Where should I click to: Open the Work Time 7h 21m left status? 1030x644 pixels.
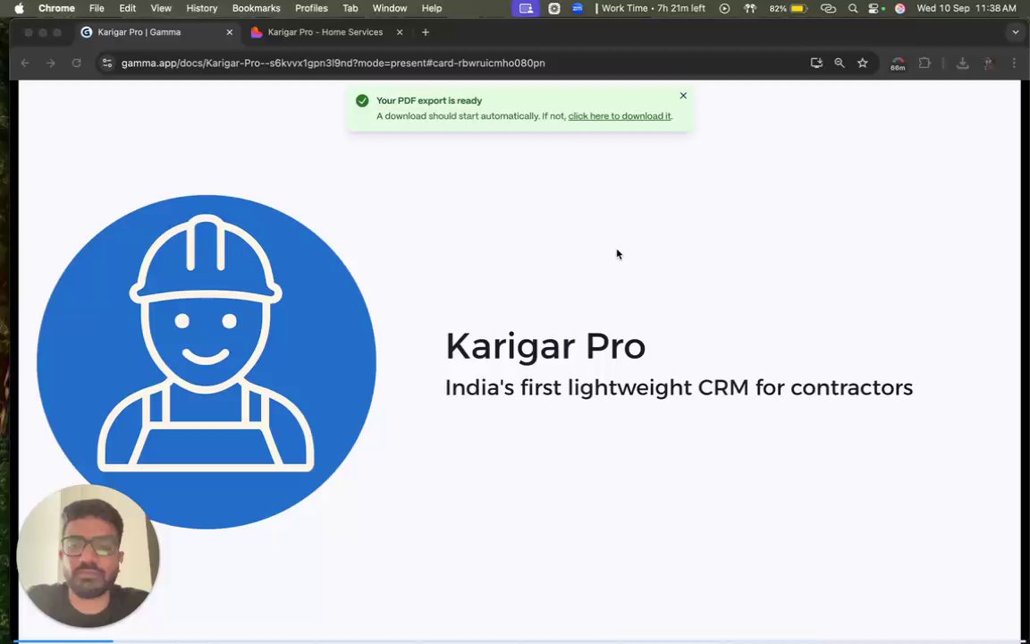click(x=650, y=9)
